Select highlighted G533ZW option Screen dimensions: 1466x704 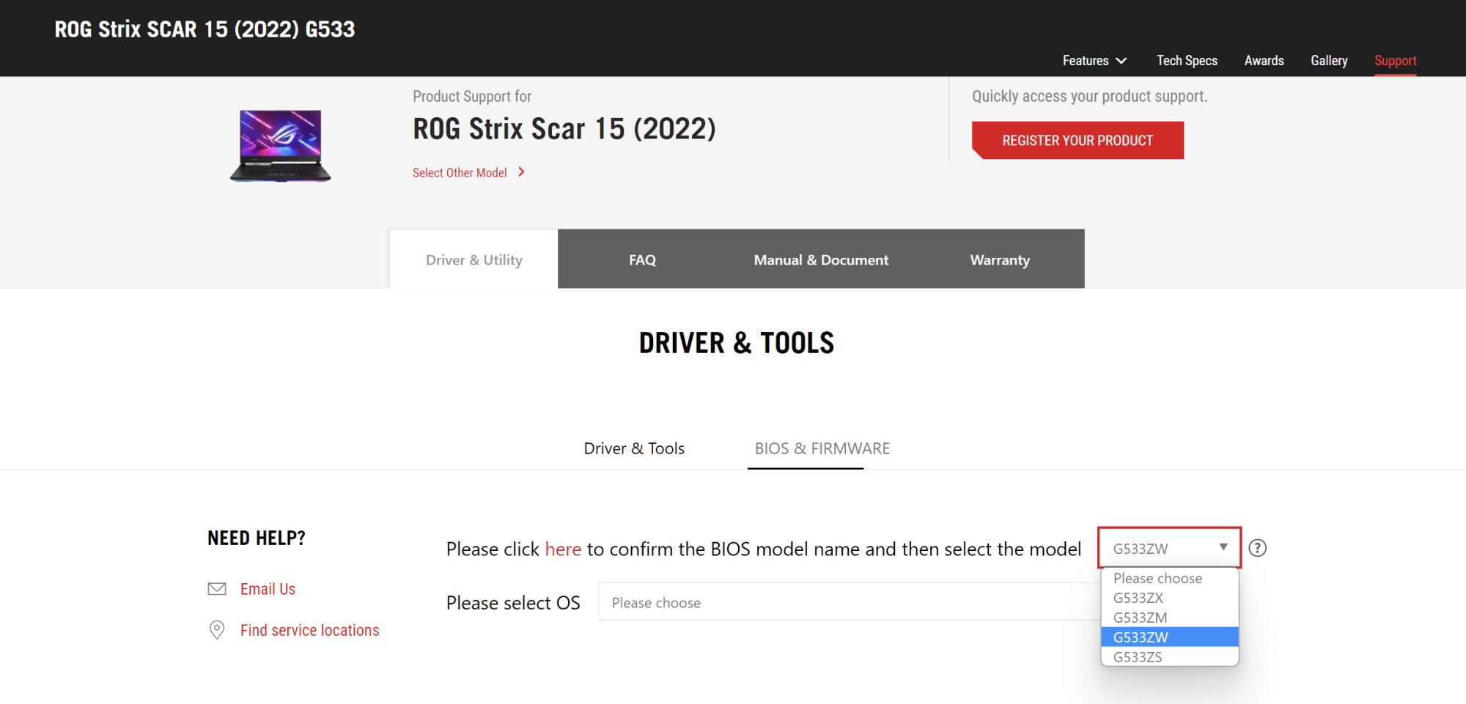tap(1170, 637)
